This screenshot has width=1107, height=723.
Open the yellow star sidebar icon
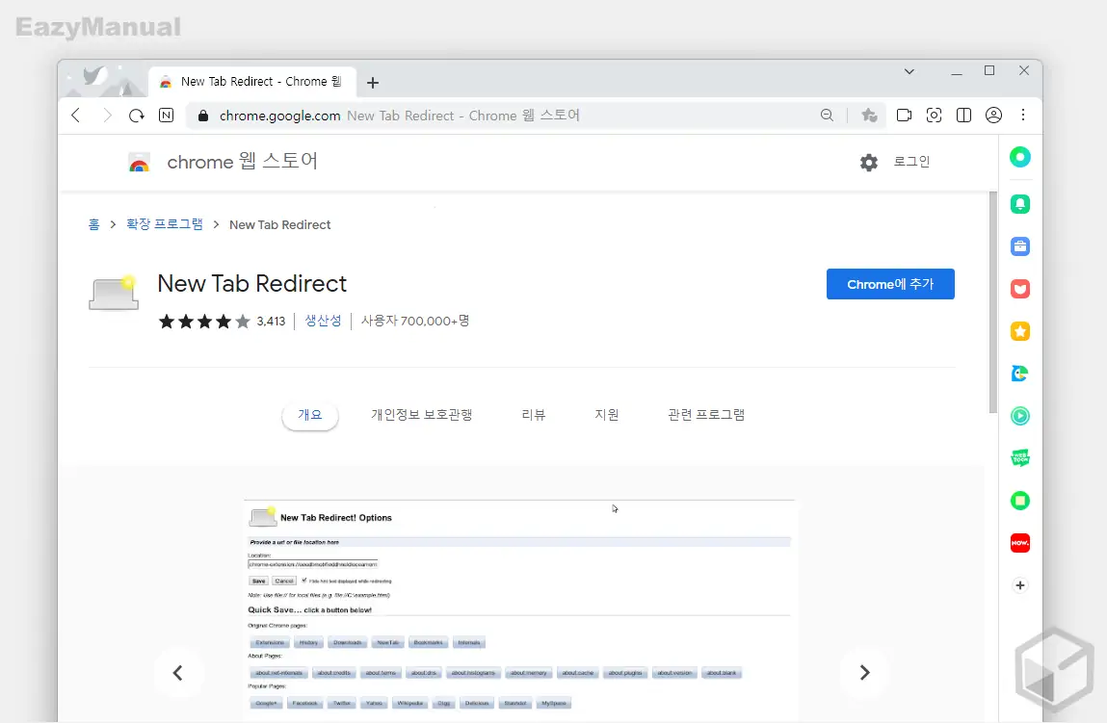(1020, 331)
